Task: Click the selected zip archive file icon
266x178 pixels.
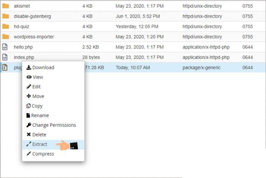Action: 5,68
